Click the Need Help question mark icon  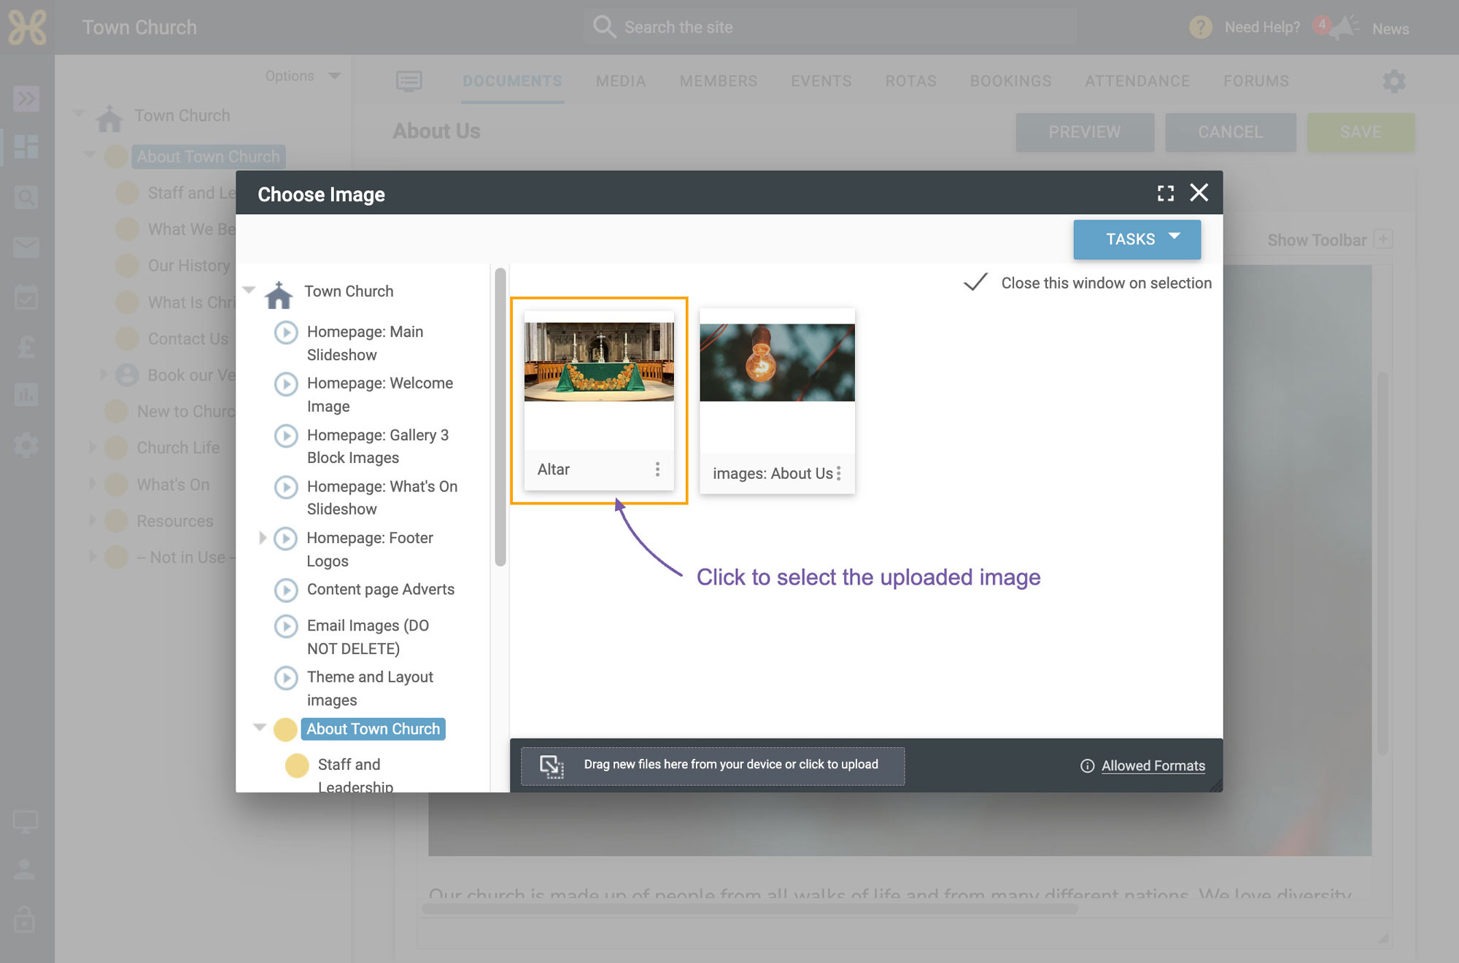click(1200, 28)
